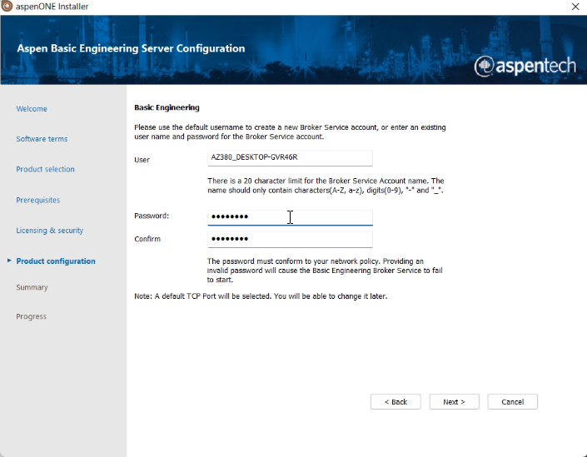The image size is (587, 457).
Task: Click the User name input field
Action: pos(289,158)
